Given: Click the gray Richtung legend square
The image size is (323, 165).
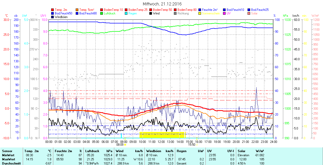Looking at the screenshot, I should [175, 13].
